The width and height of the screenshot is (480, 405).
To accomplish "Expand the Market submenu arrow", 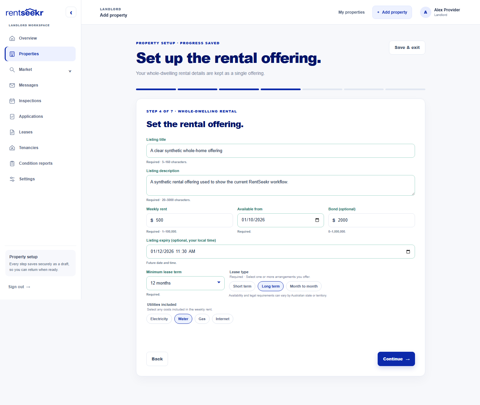I will tap(70, 71).
